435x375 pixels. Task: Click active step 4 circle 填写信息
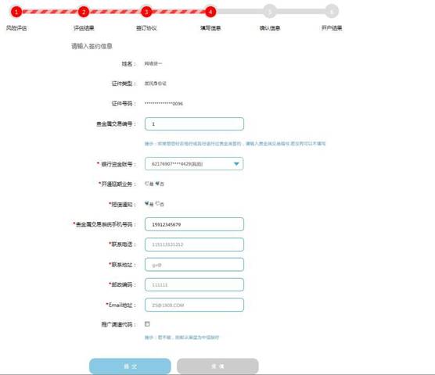point(210,12)
